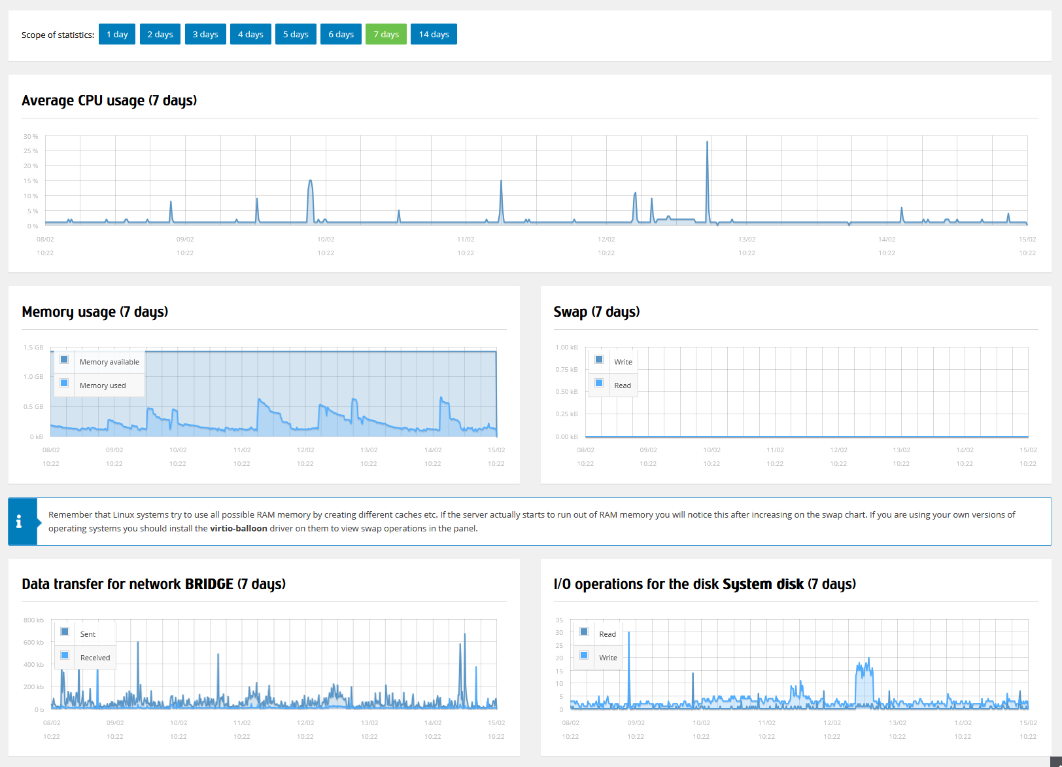Click the highest CPU spike near 12/02
Screen dimensions: 1062x767
[707, 142]
